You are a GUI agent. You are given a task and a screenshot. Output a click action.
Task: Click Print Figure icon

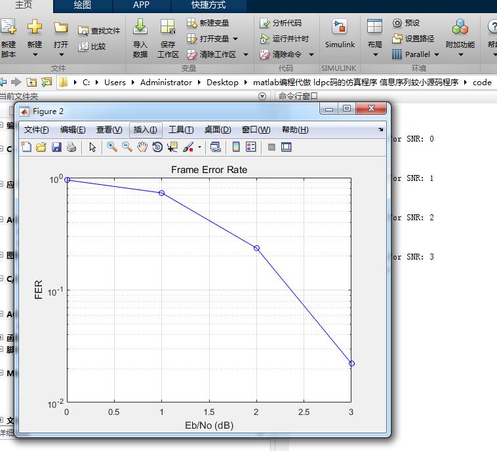[71, 147]
